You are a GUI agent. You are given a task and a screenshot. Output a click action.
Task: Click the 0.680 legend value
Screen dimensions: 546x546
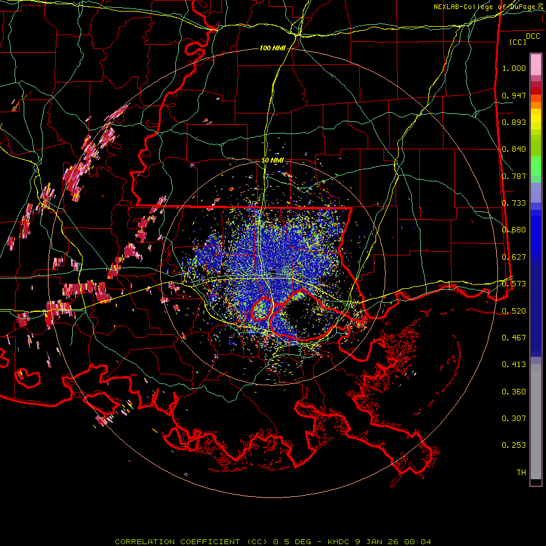click(514, 230)
